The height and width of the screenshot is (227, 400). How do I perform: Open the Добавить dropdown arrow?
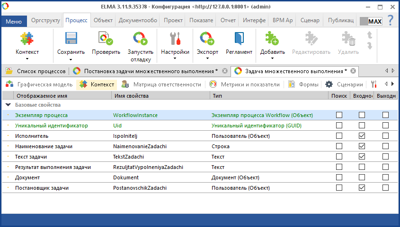(272, 59)
